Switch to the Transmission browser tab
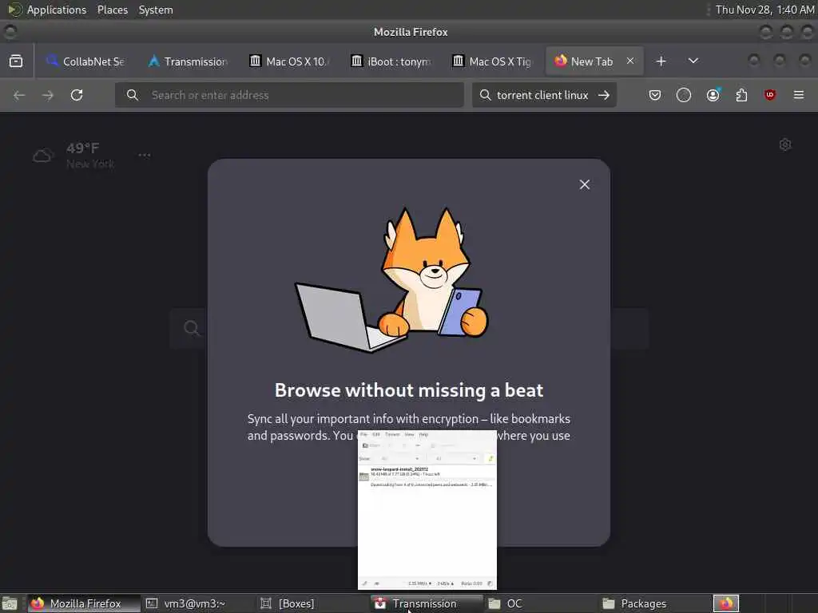The height and width of the screenshot is (613, 818). tap(189, 61)
